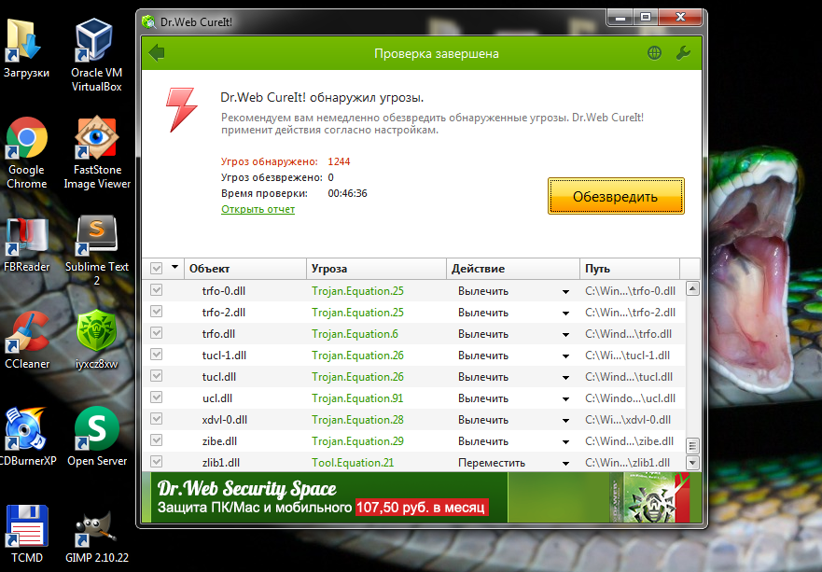Image resolution: width=822 pixels, height=572 pixels.
Task: Open action dropdown for tucl-1.dll
Action: click(x=565, y=356)
